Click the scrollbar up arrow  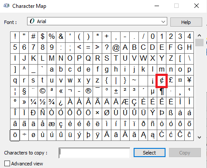pos(199,35)
